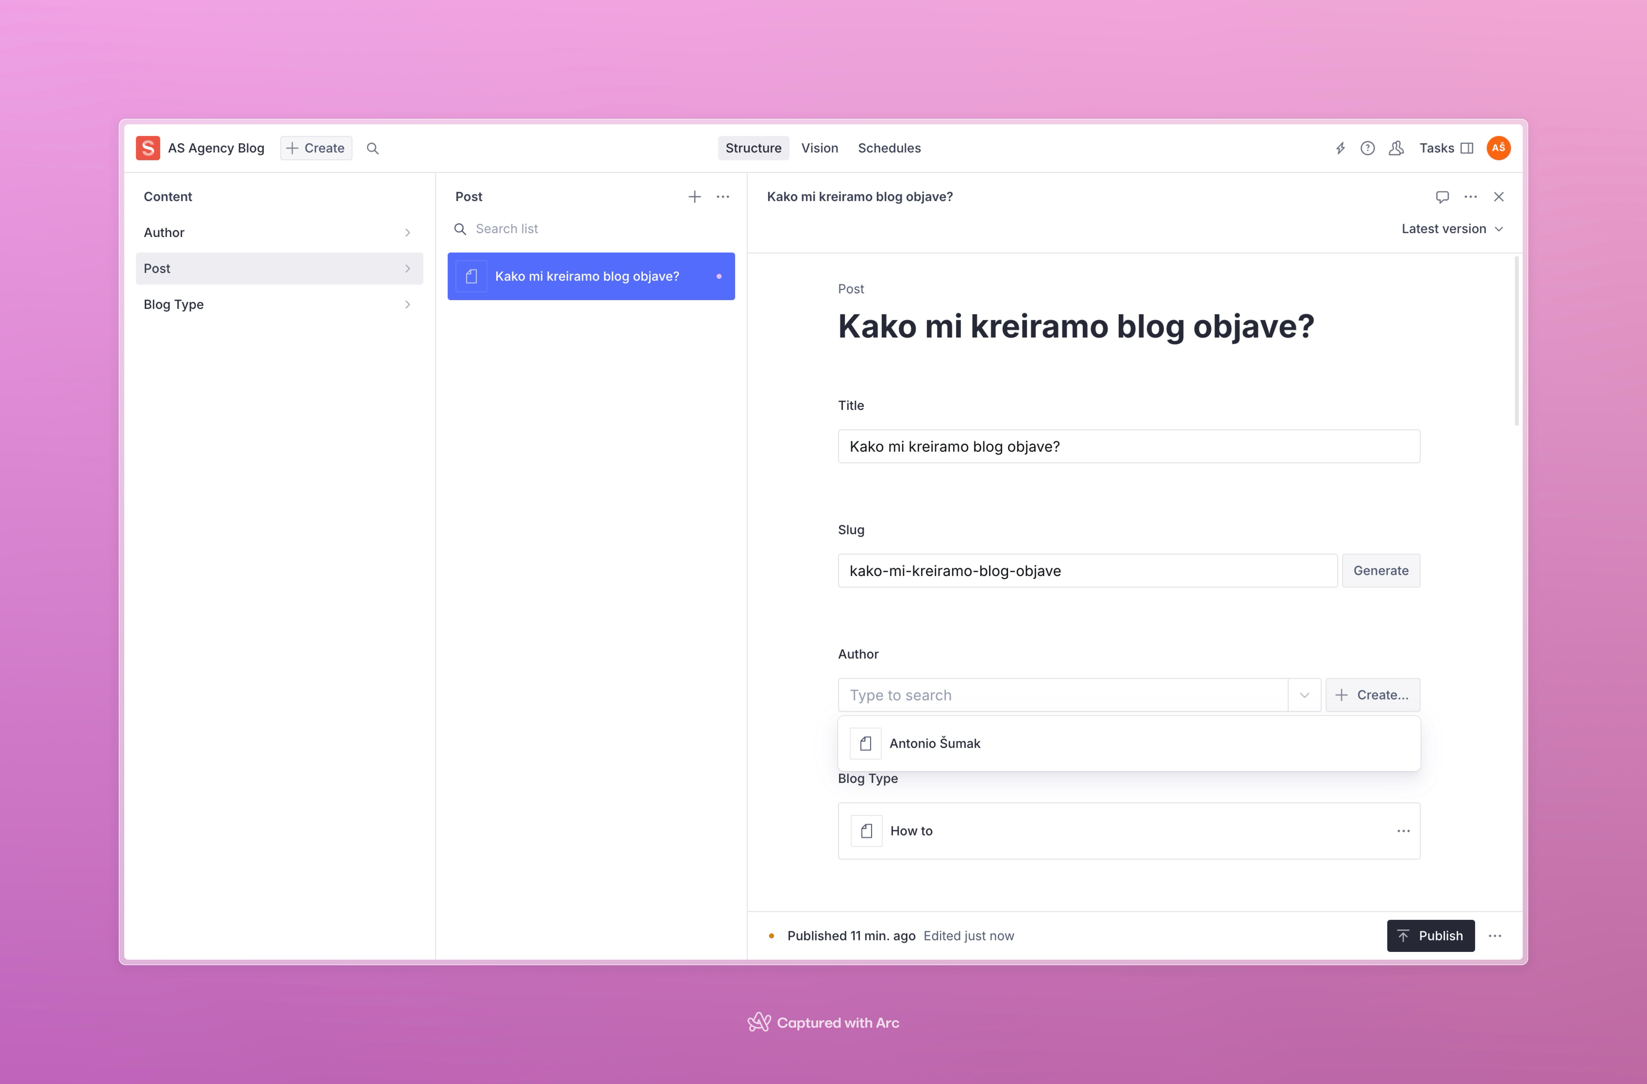Open the Post list three-dots menu
1647x1084 pixels.
coord(723,197)
